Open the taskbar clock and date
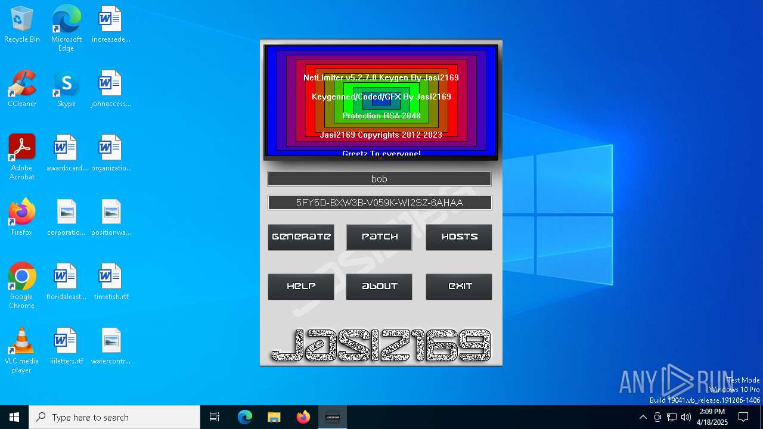This screenshot has height=429, width=763. (712, 417)
